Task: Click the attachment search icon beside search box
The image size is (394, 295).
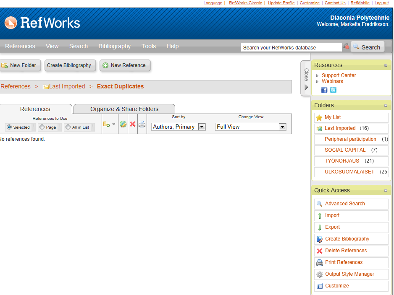Action: click(346, 46)
